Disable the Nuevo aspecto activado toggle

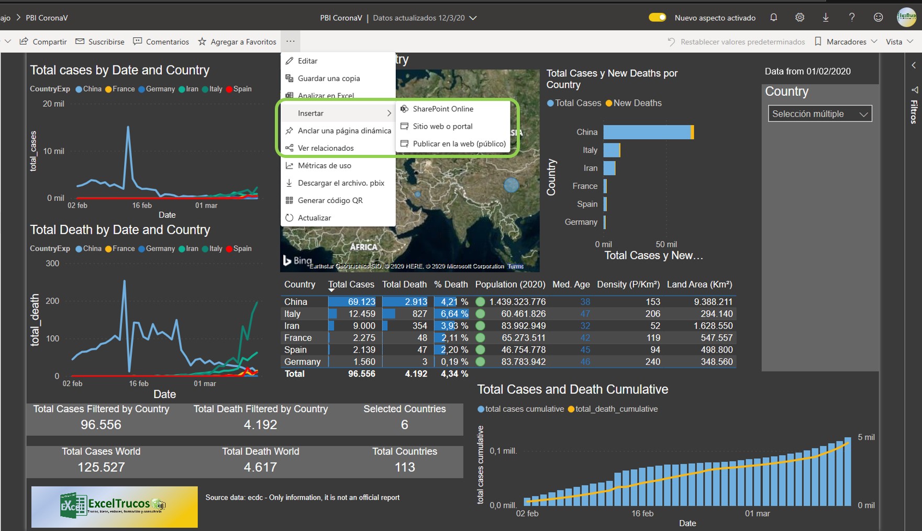(x=657, y=17)
